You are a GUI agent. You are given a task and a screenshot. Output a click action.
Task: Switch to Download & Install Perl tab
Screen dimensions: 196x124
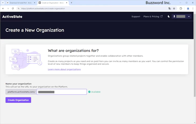(21, 3)
